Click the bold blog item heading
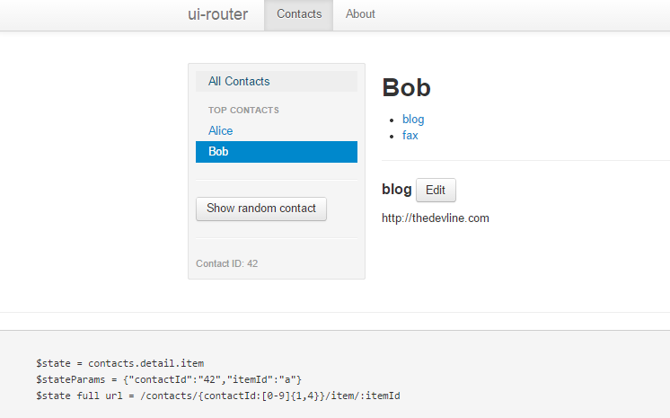The image size is (670, 418). 397,189
